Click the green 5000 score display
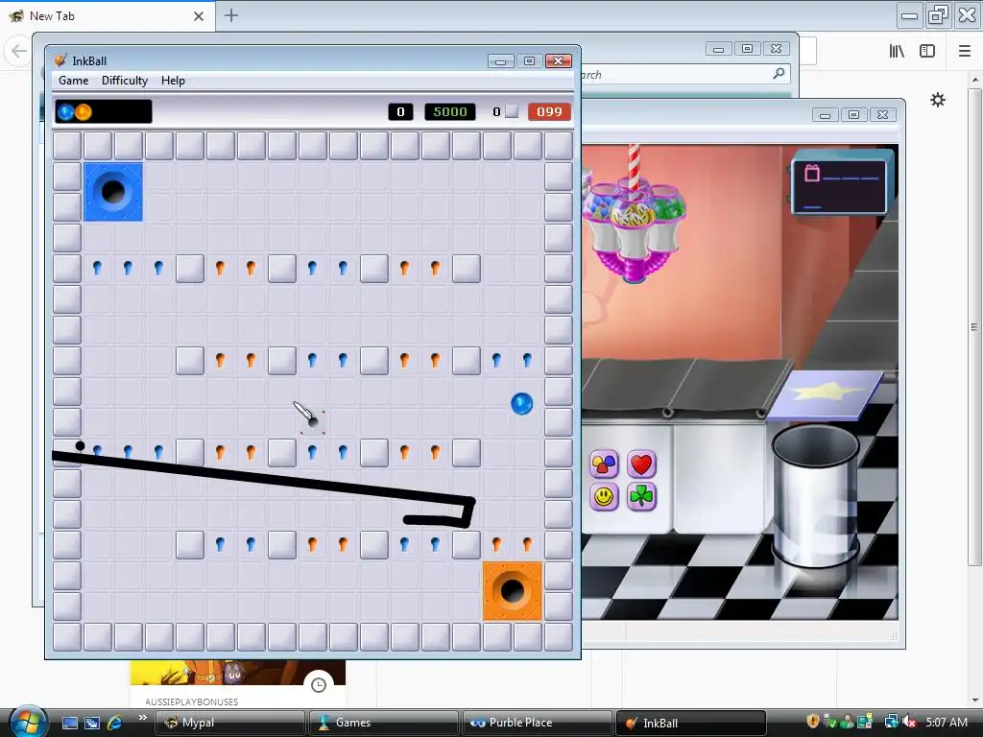The image size is (983, 737). tap(450, 111)
